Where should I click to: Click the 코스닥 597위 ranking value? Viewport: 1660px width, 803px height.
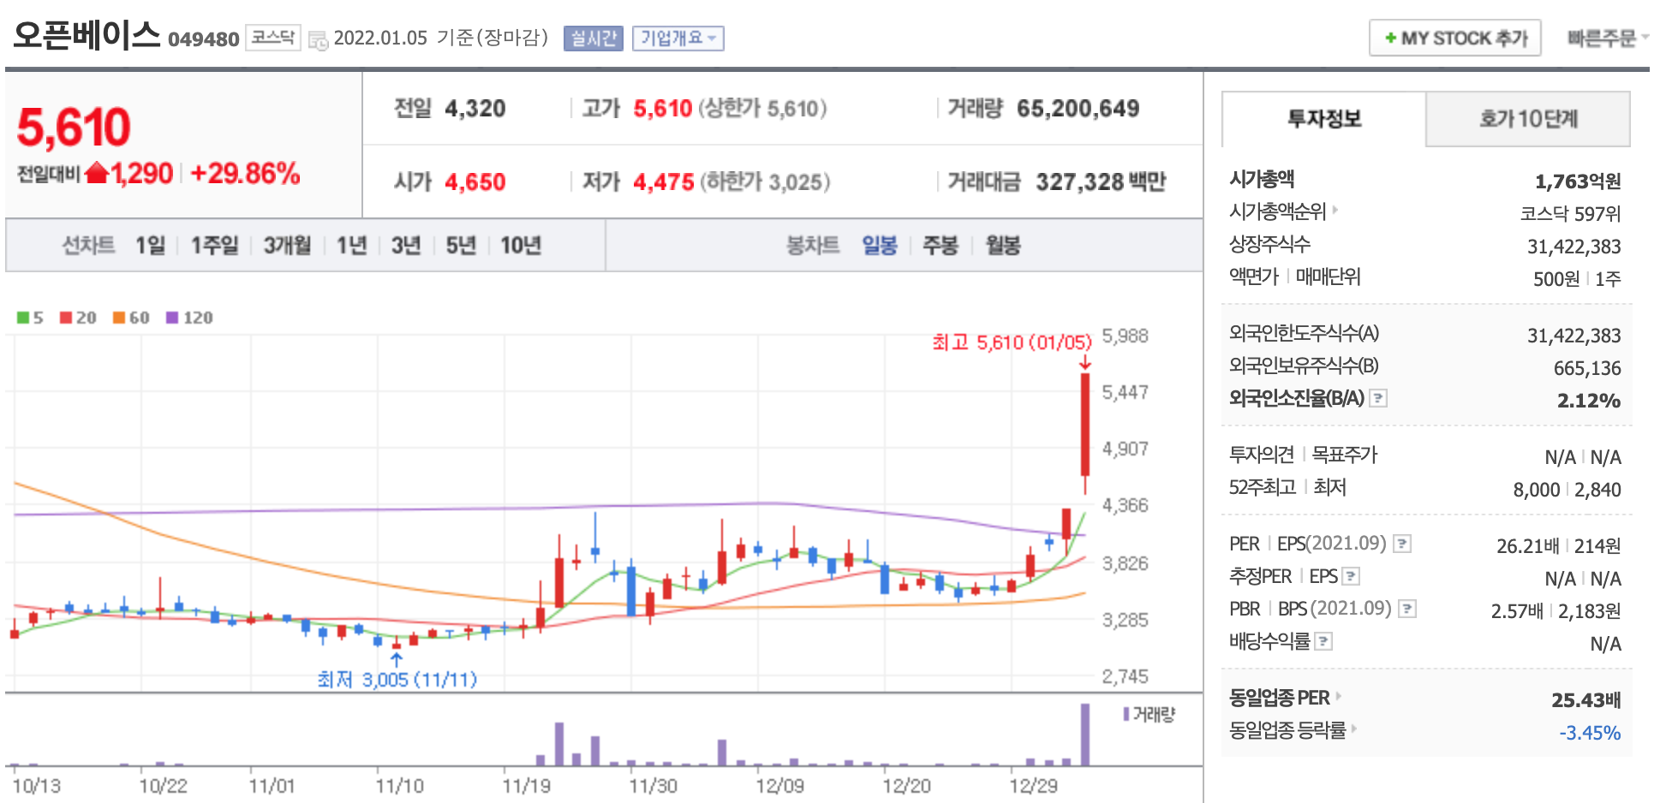click(1570, 214)
